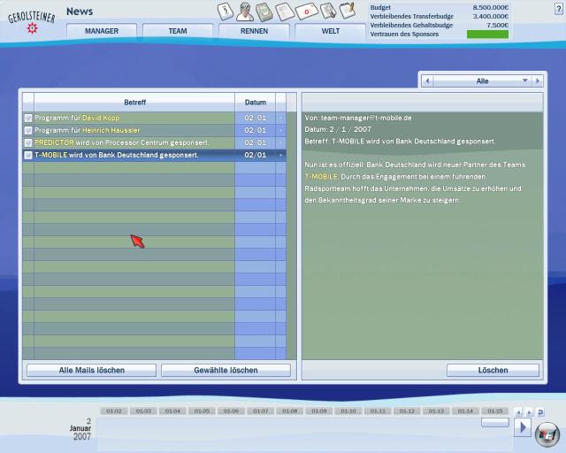Image resolution: width=566 pixels, height=453 pixels.
Task: Delete the open mail with Löschen button
Action: pos(493,371)
